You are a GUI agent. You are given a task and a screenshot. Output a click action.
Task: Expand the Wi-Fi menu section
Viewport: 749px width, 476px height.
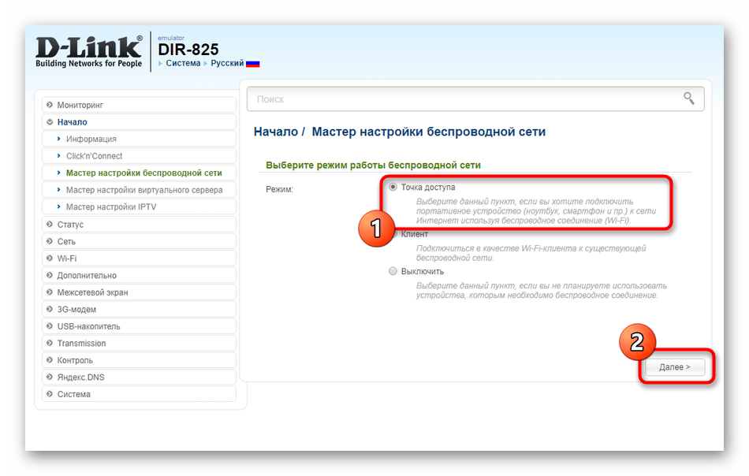[x=66, y=258]
